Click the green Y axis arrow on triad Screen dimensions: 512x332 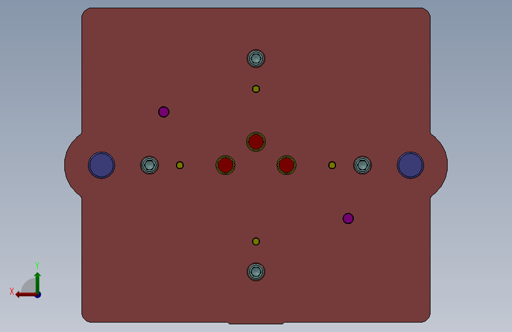click(x=37, y=282)
